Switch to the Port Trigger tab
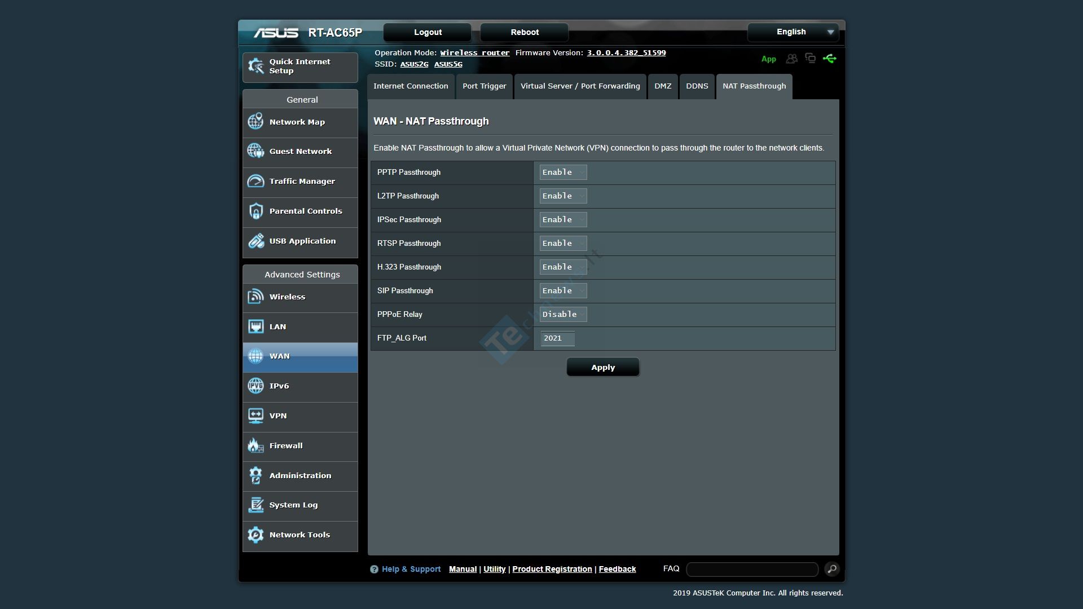Viewport: 1083px width, 609px height. [485, 86]
